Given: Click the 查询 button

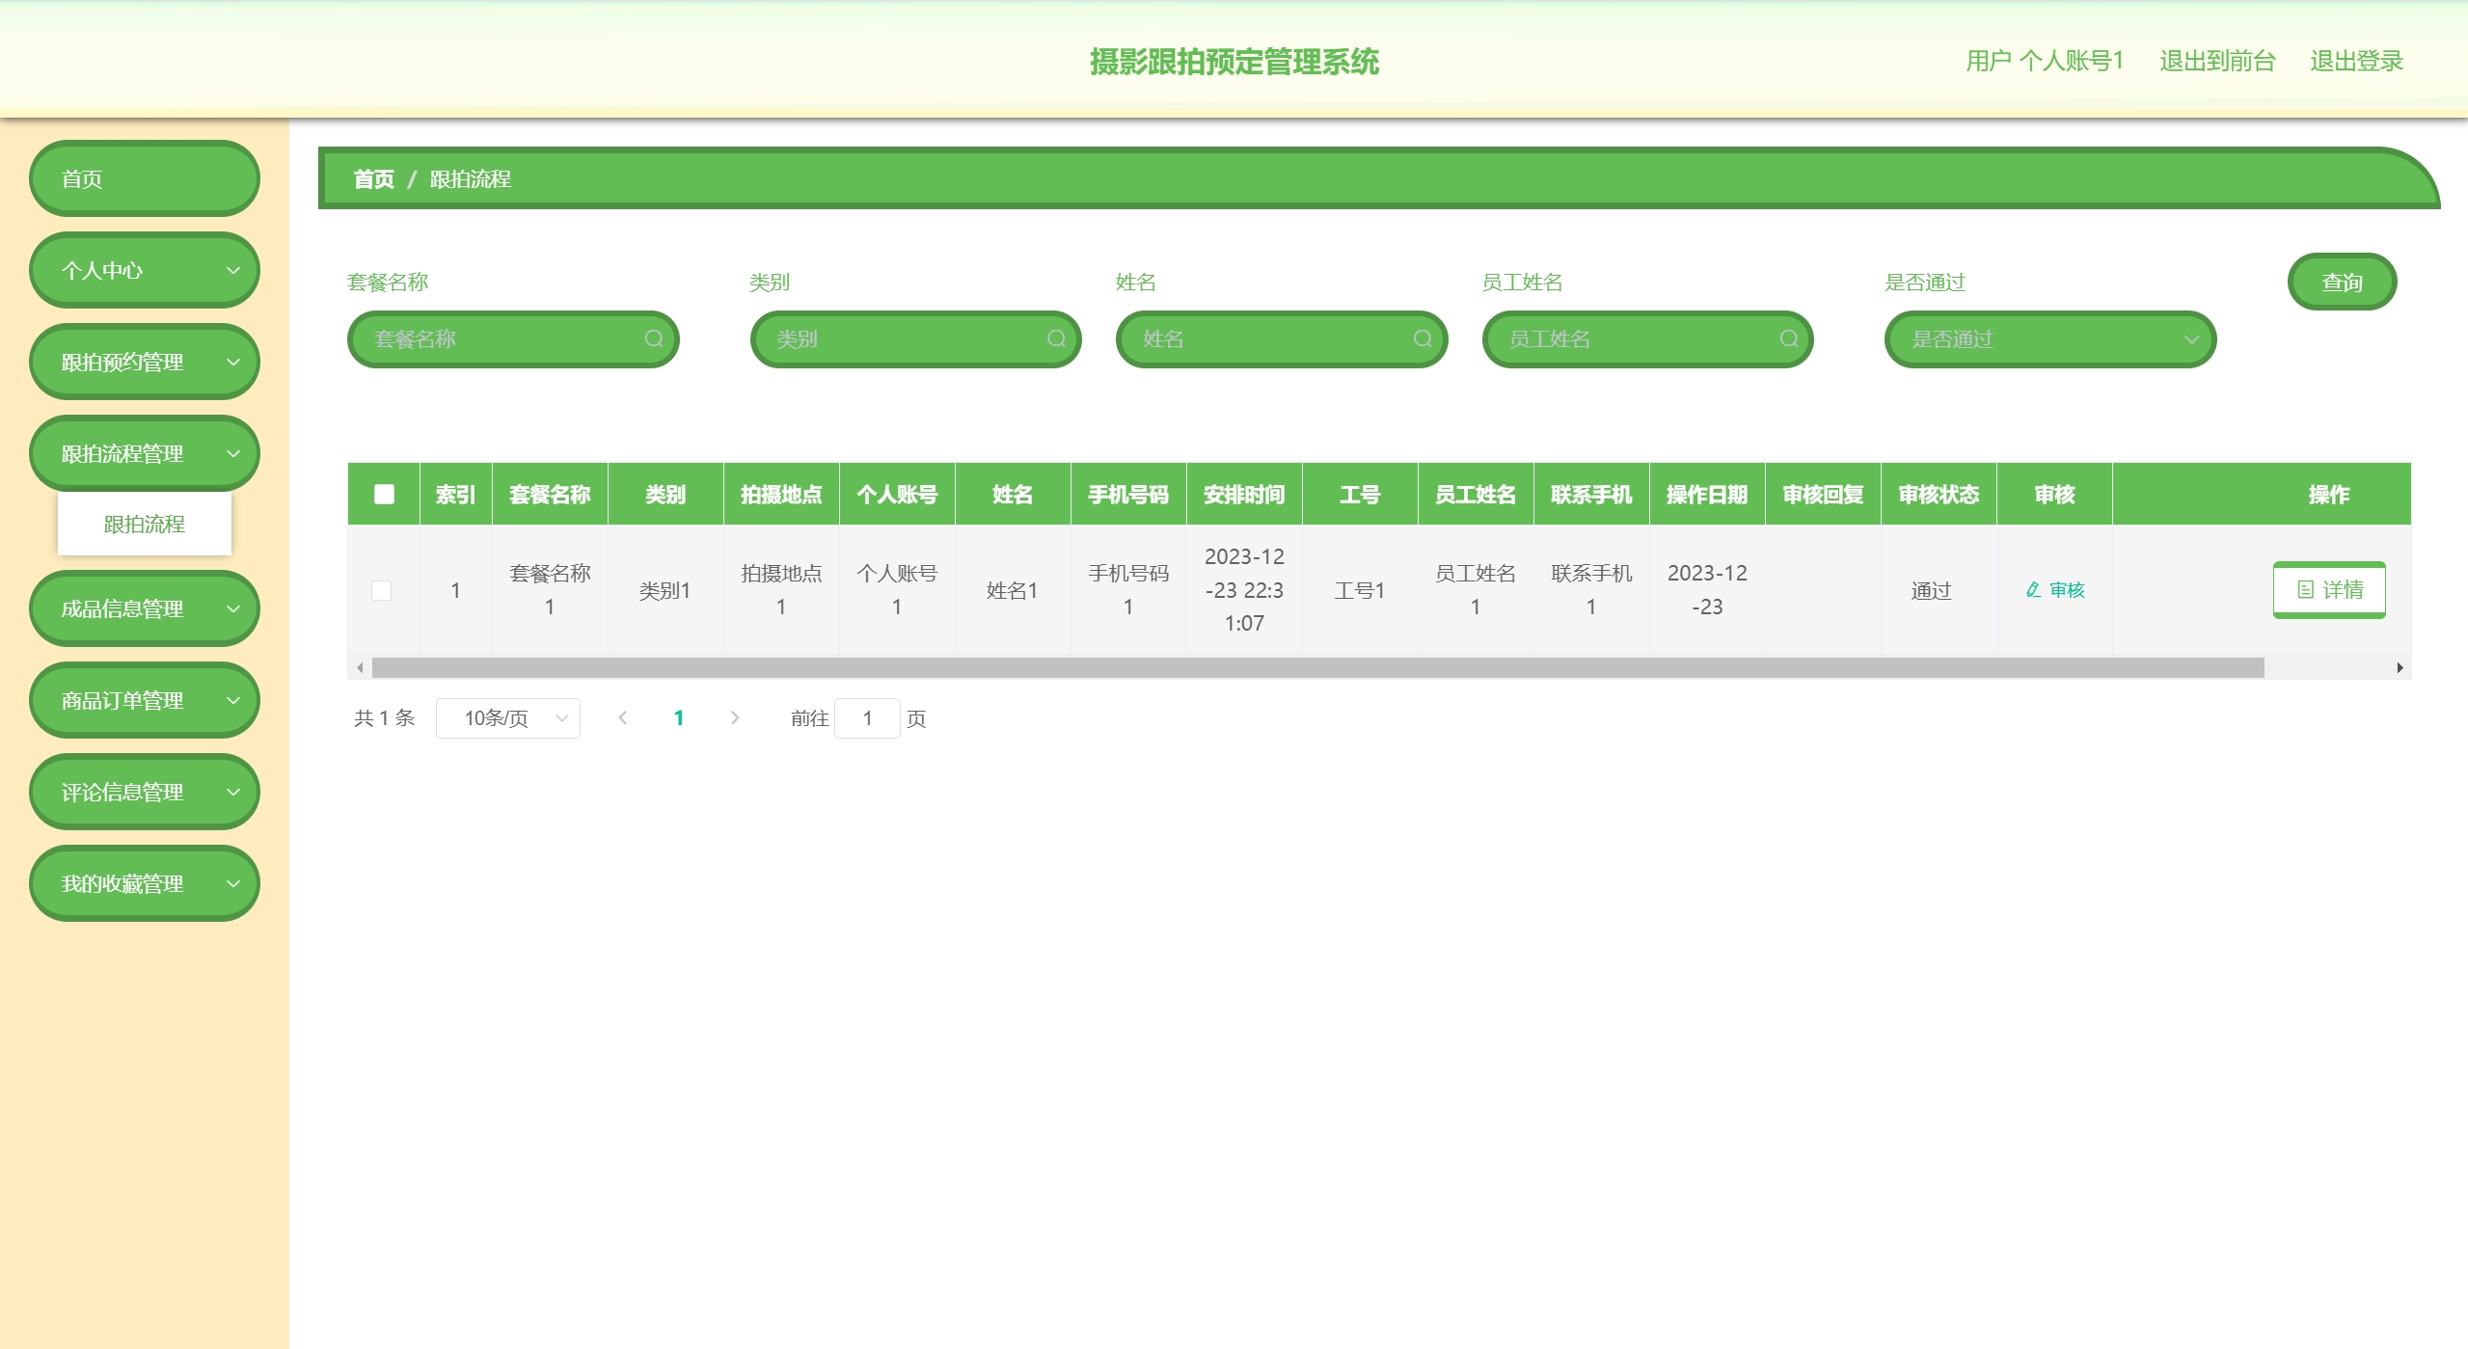Looking at the screenshot, I should tap(2341, 283).
